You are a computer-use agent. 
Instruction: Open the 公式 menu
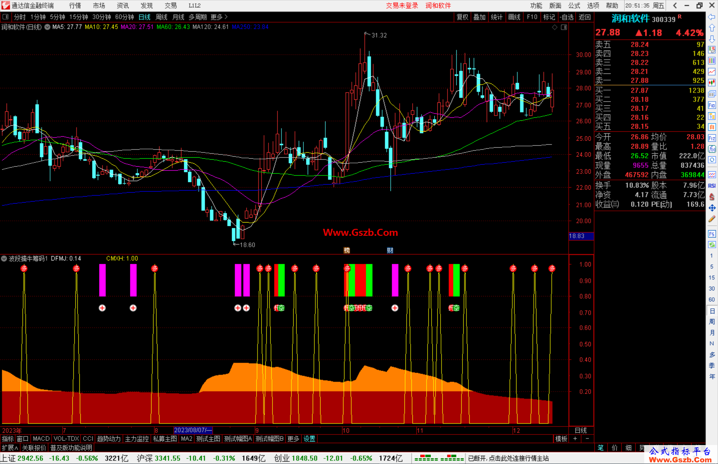click(x=574, y=5)
